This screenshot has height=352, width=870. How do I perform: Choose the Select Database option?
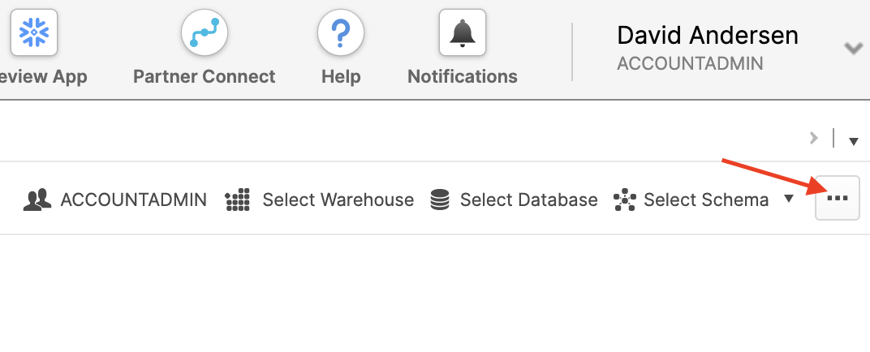click(x=528, y=200)
